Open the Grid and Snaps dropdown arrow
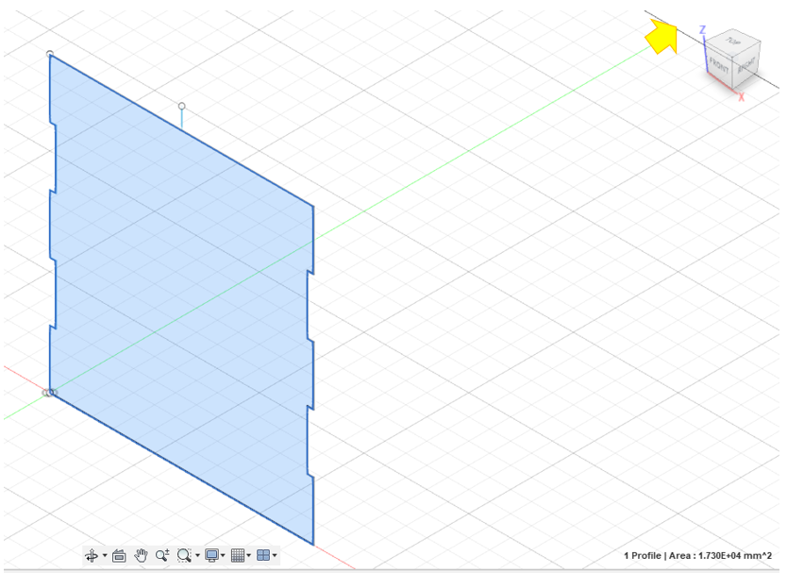Image resolution: width=787 pixels, height=573 pixels. 248,555
